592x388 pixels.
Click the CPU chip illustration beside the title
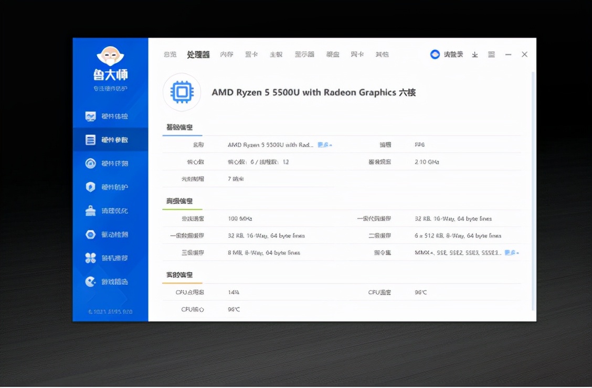click(x=182, y=92)
